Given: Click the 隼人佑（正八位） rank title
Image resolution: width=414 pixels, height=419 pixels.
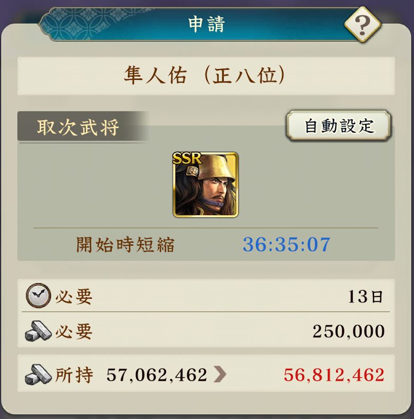Looking at the screenshot, I should [206, 76].
